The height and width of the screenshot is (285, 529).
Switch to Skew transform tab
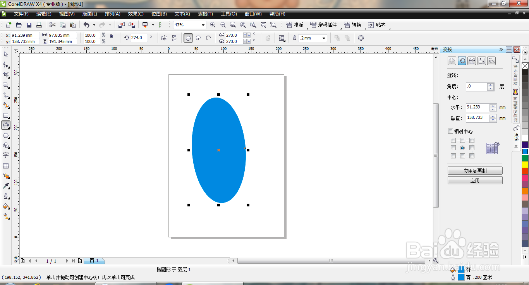[x=492, y=61]
